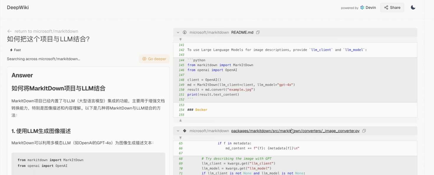Open the DeepWiki home logo
Image resolution: width=434 pixels, height=175 pixels.
[x=18, y=8]
